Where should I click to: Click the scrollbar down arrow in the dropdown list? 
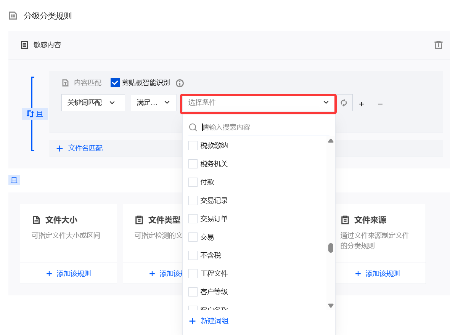[x=331, y=305]
